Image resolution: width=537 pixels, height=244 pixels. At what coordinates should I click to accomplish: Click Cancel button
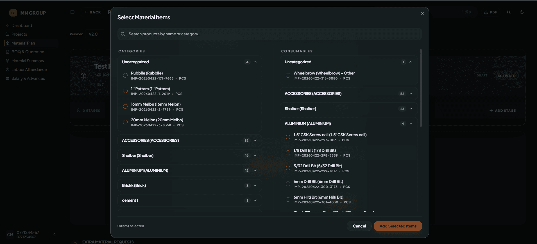(359, 226)
